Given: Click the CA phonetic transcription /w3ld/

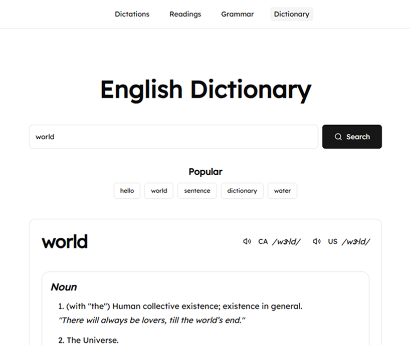Looking at the screenshot, I should coord(287,241).
